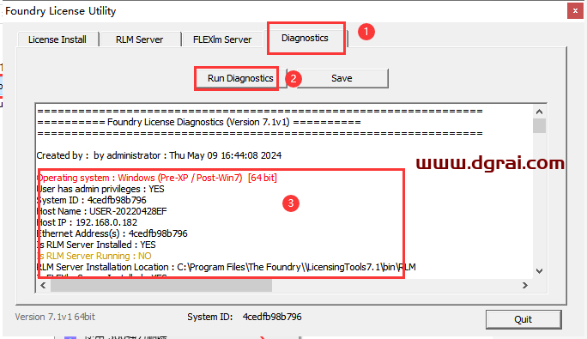Click the 'User has admin privileges : YES' line
The width and height of the screenshot is (587, 339).
point(100,189)
